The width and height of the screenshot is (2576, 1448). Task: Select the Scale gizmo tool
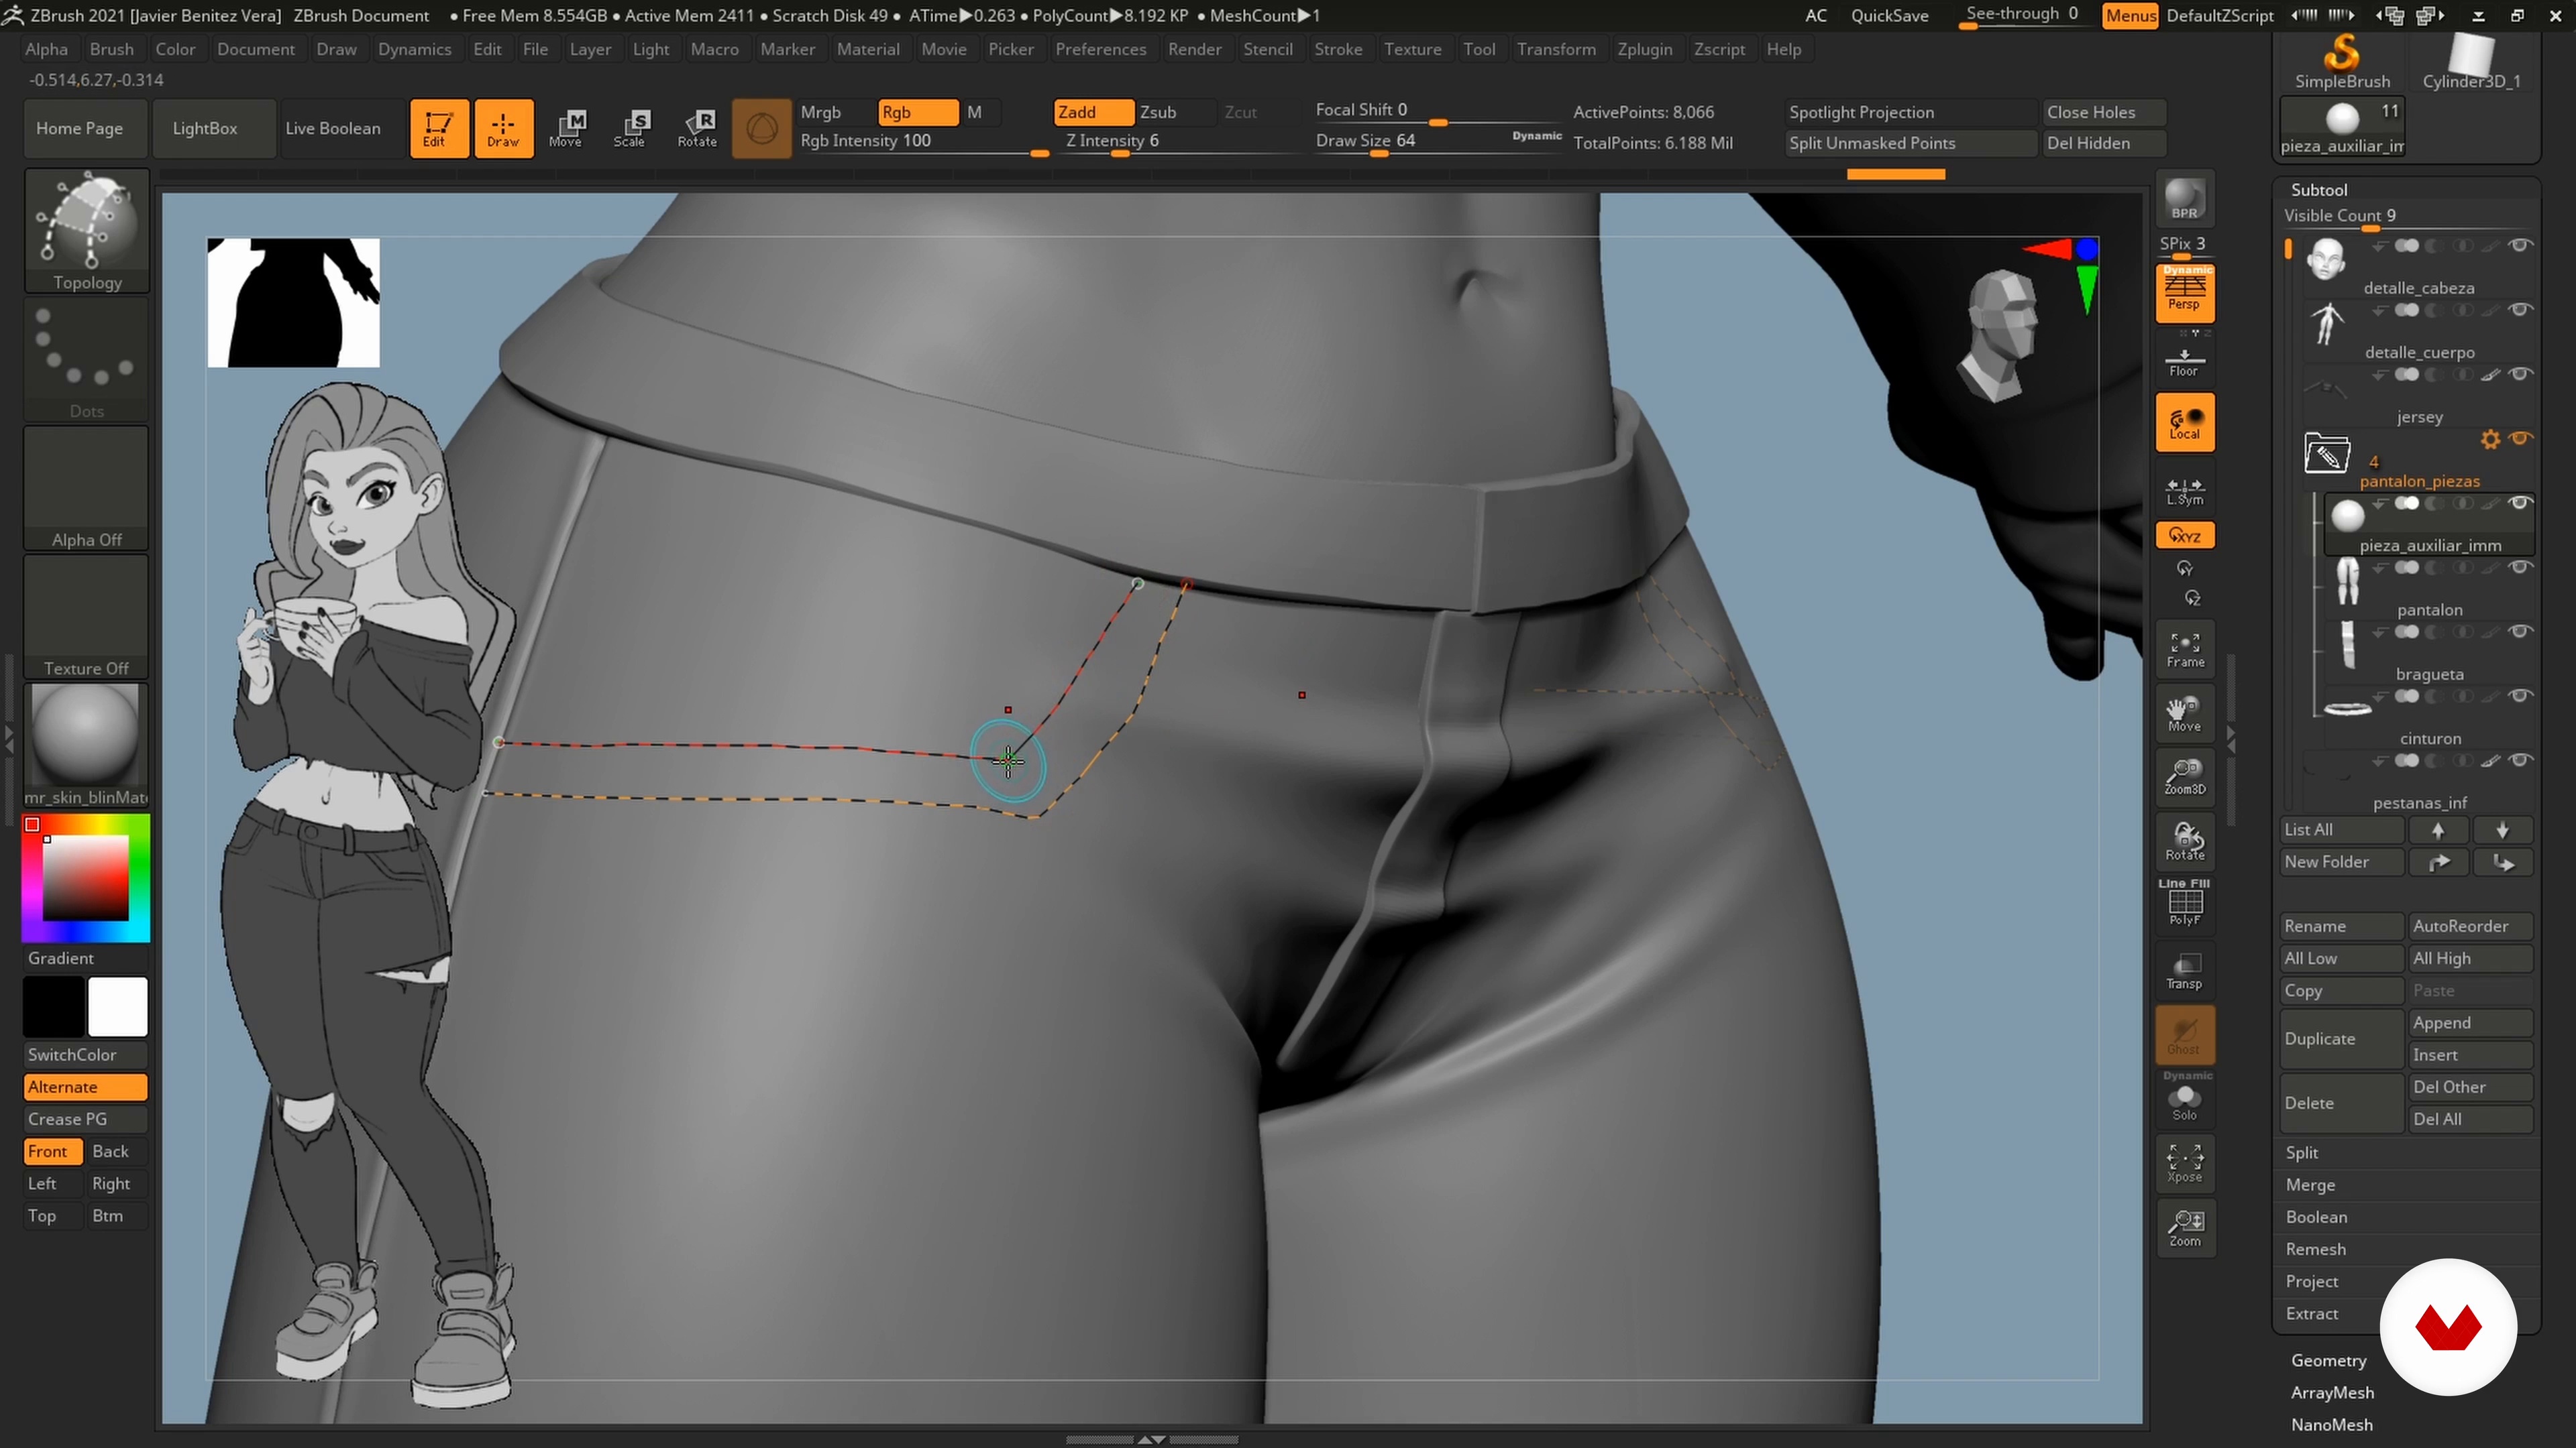click(x=629, y=128)
